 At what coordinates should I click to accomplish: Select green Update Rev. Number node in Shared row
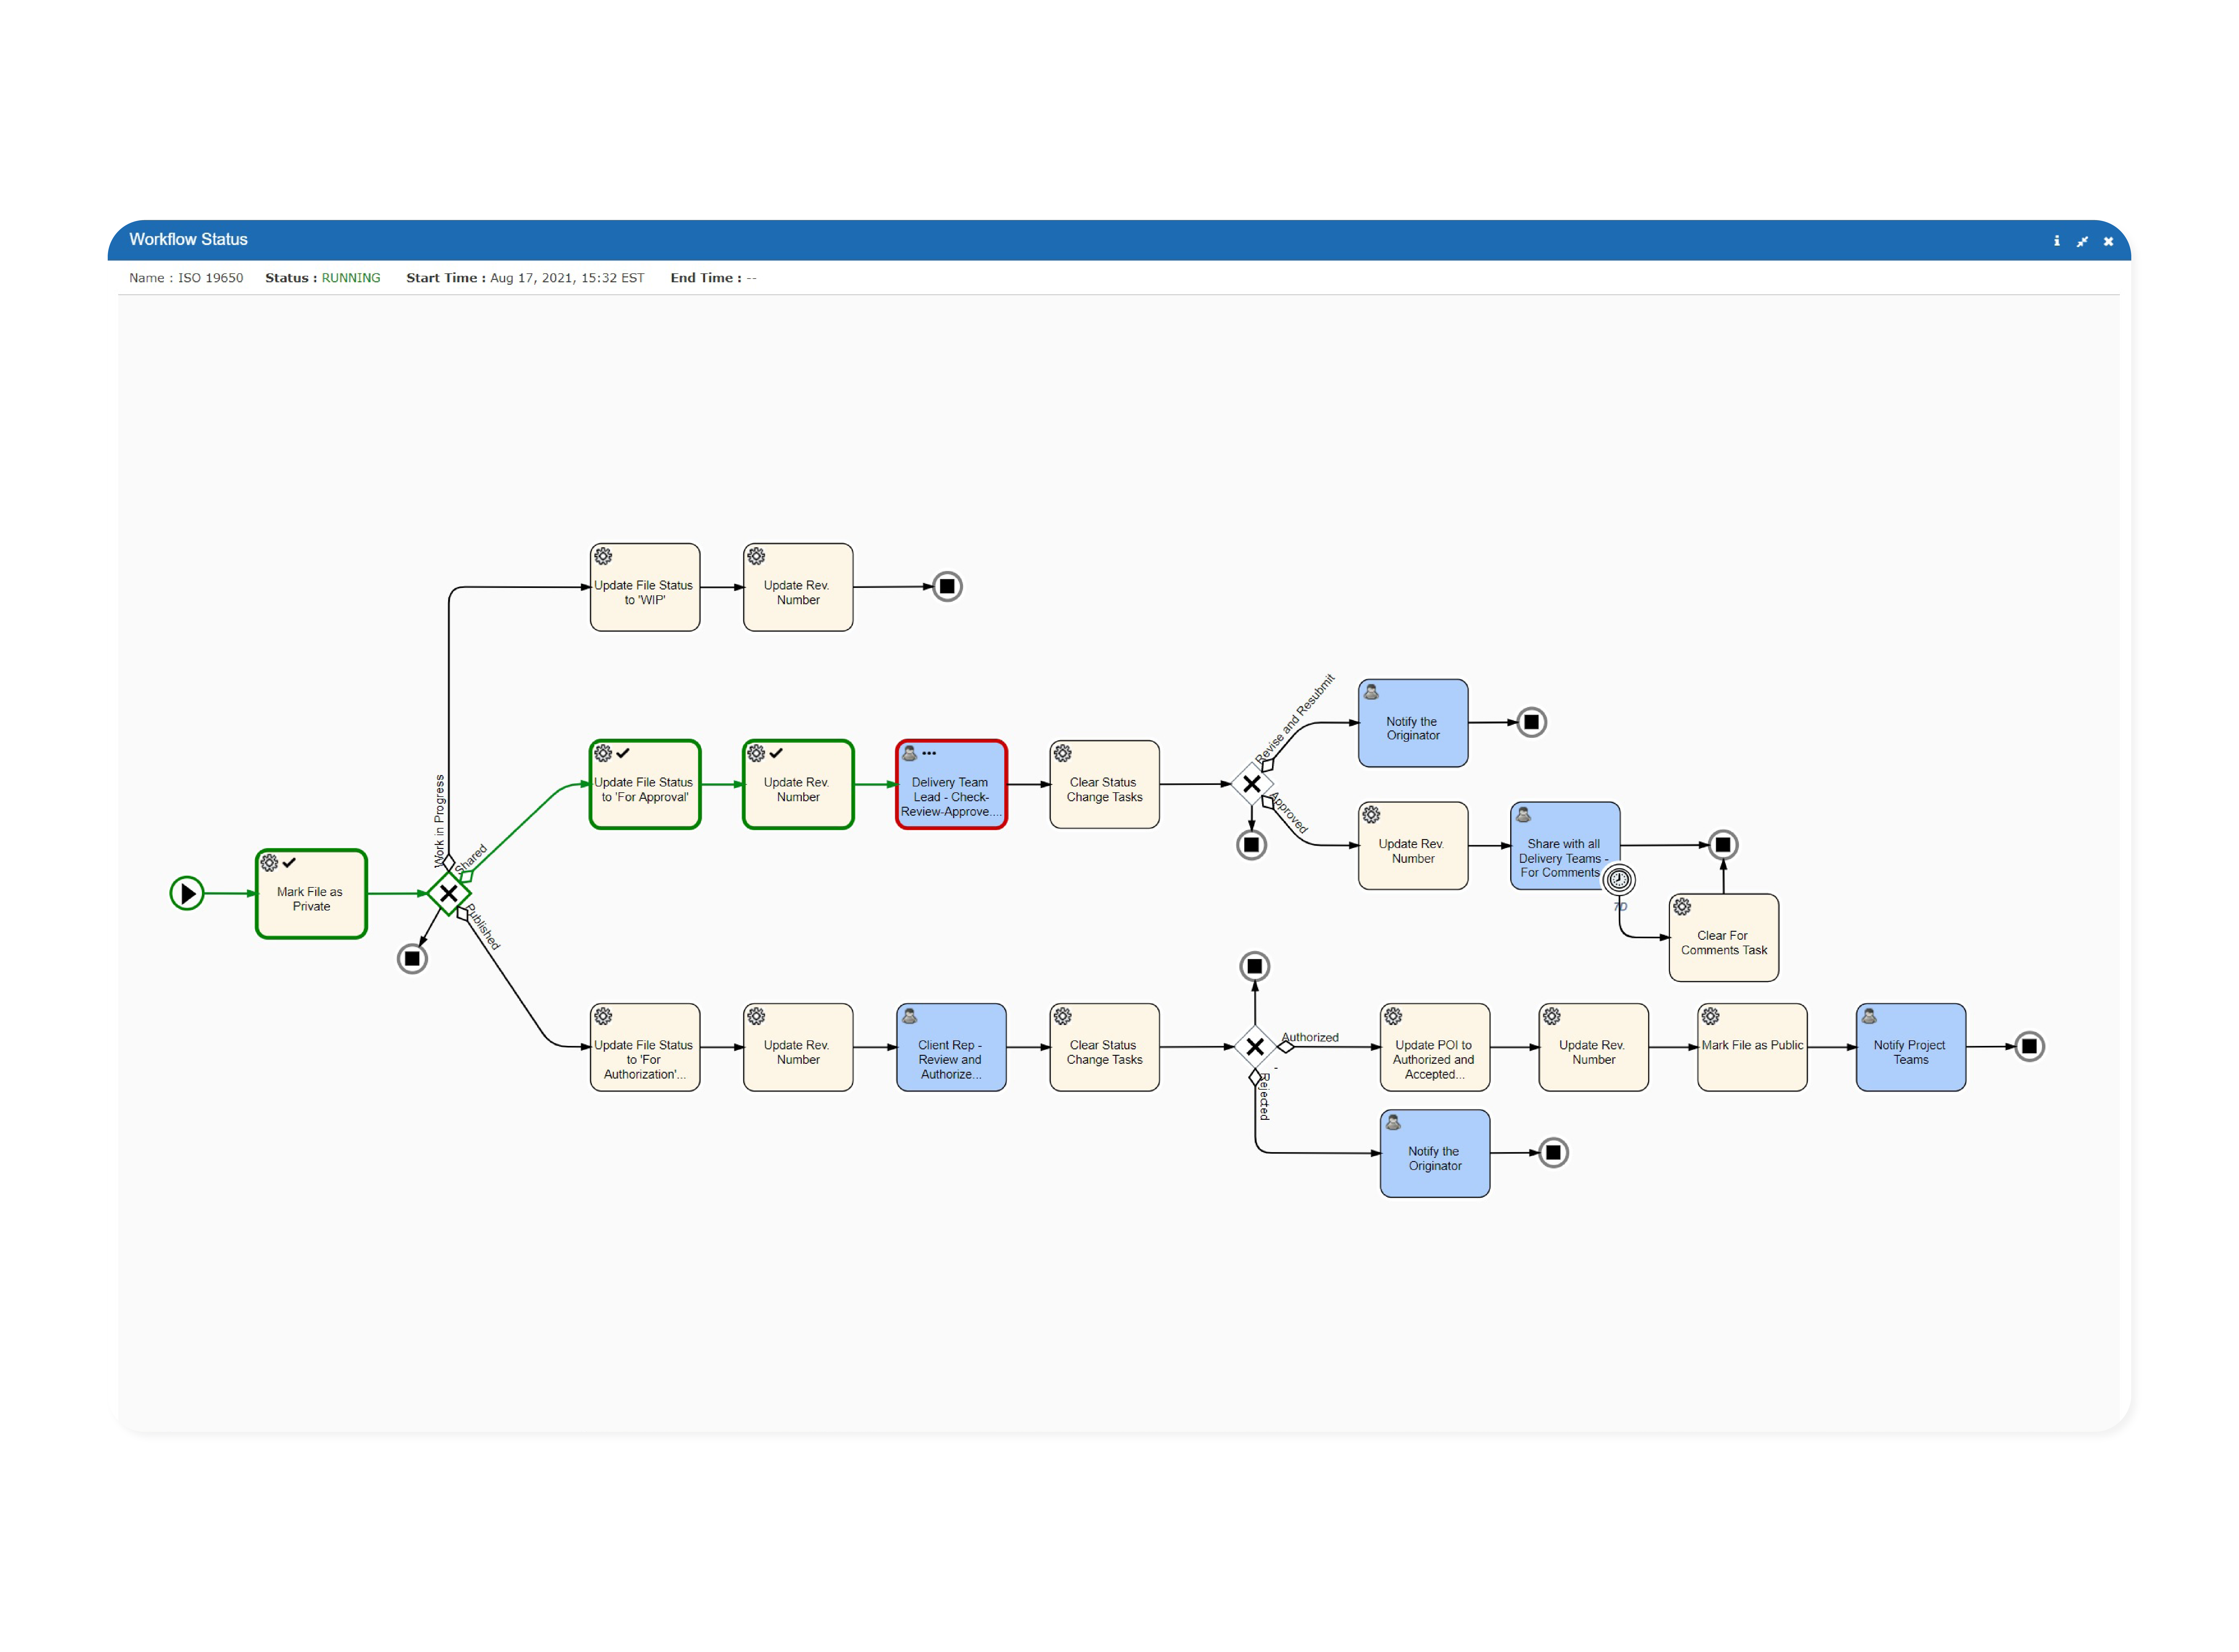pos(798,784)
